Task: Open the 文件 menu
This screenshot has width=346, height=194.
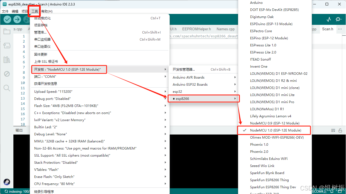Action: point(5,11)
